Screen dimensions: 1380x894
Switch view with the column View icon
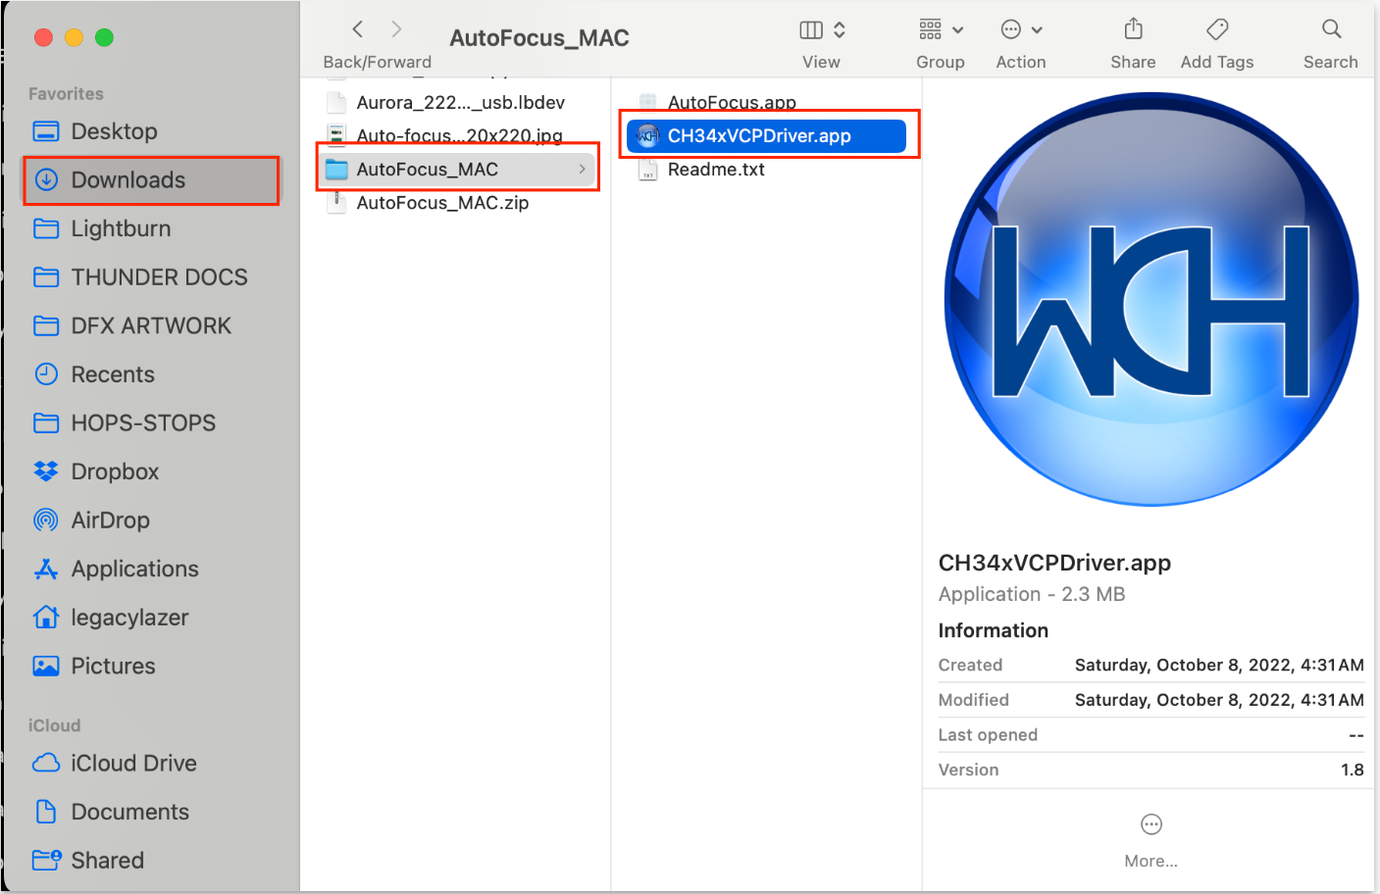pos(811,29)
